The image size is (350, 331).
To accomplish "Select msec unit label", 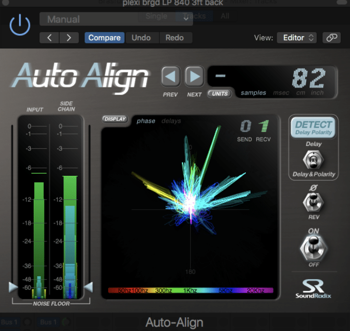I will point(281,93).
